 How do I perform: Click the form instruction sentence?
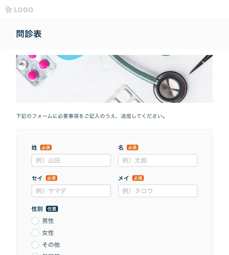click(x=91, y=116)
